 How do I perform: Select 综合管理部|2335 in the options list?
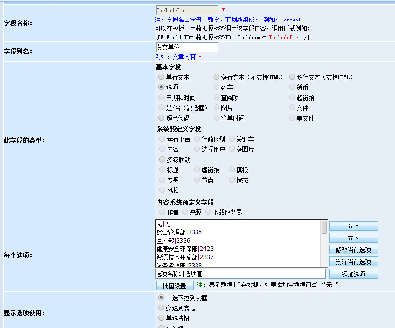pos(178,232)
